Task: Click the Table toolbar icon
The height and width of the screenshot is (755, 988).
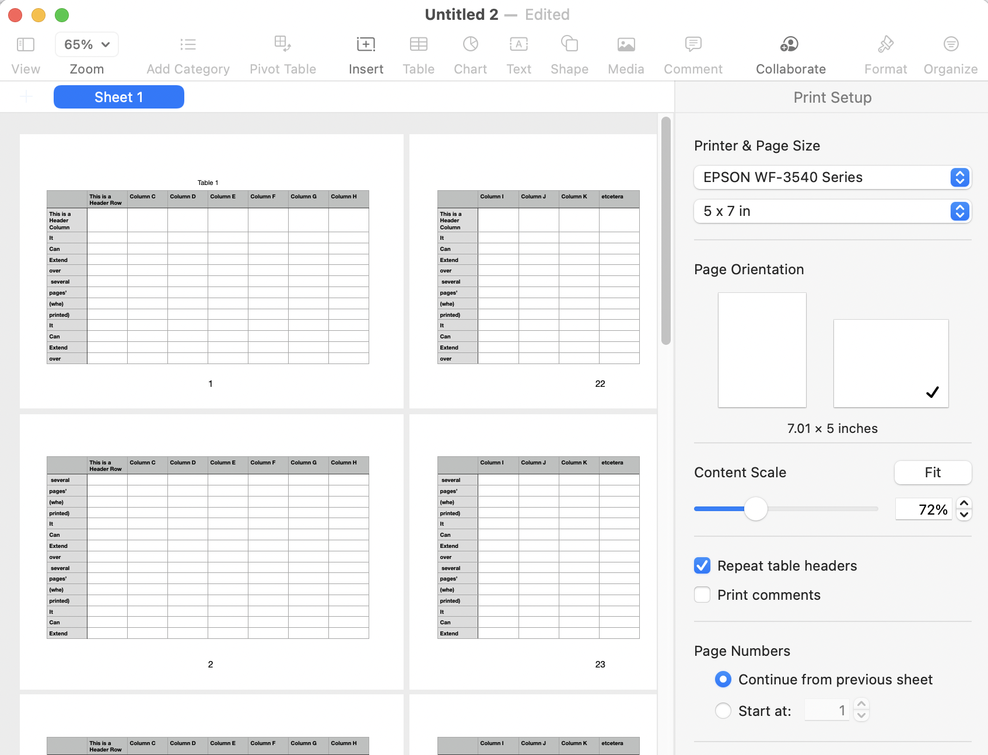Action: pyautogui.click(x=419, y=44)
